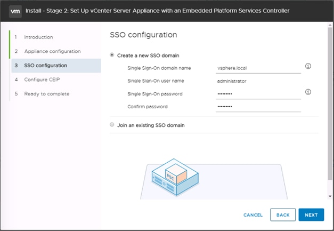The image size is (334, 231).
Task: Focus the Single Sign-On password field
Action: [x=258, y=94]
